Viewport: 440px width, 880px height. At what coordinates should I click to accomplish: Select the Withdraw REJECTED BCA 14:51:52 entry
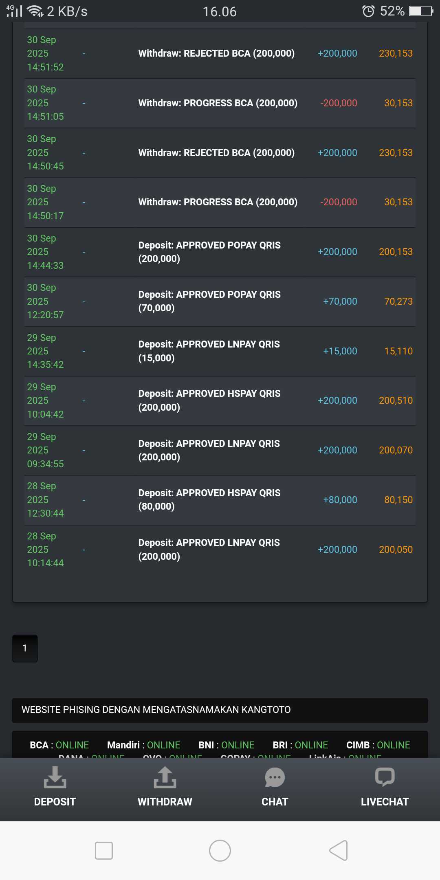(216, 53)
